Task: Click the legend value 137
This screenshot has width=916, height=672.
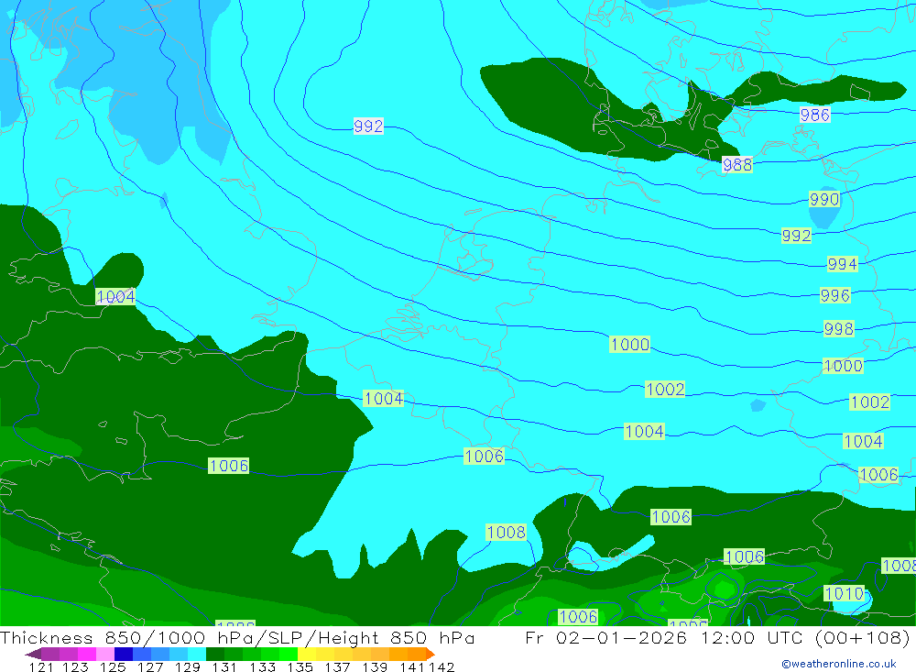Action: 337,666
